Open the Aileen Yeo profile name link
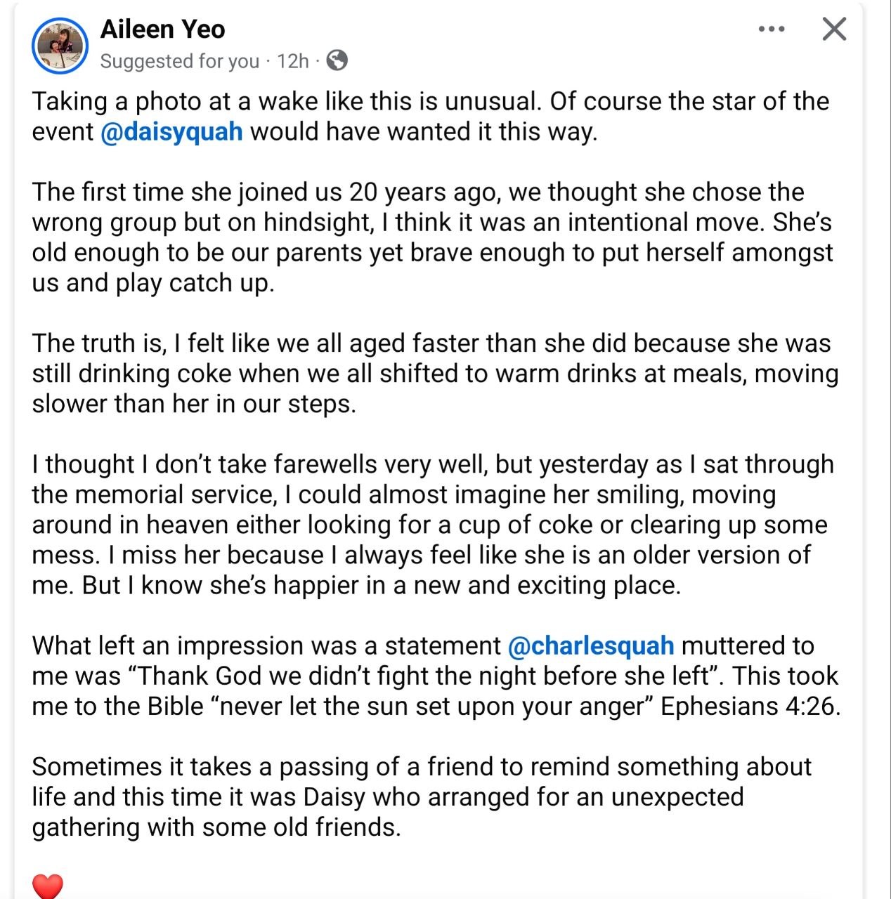Viewport: 891px width, 899px height. point(162,29)
